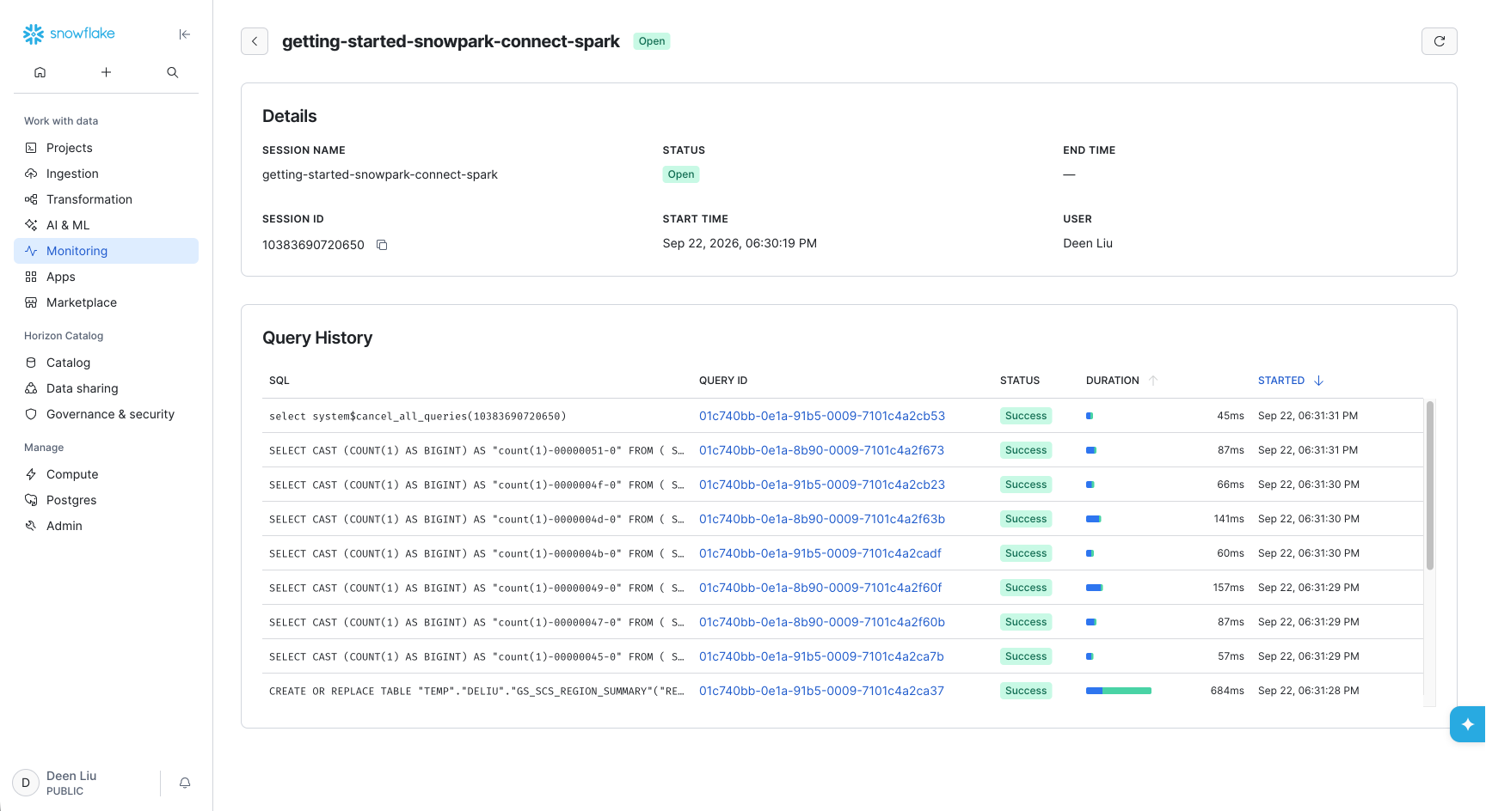
Task: Open Transformation in sidebar
Action: coord(106,199)
